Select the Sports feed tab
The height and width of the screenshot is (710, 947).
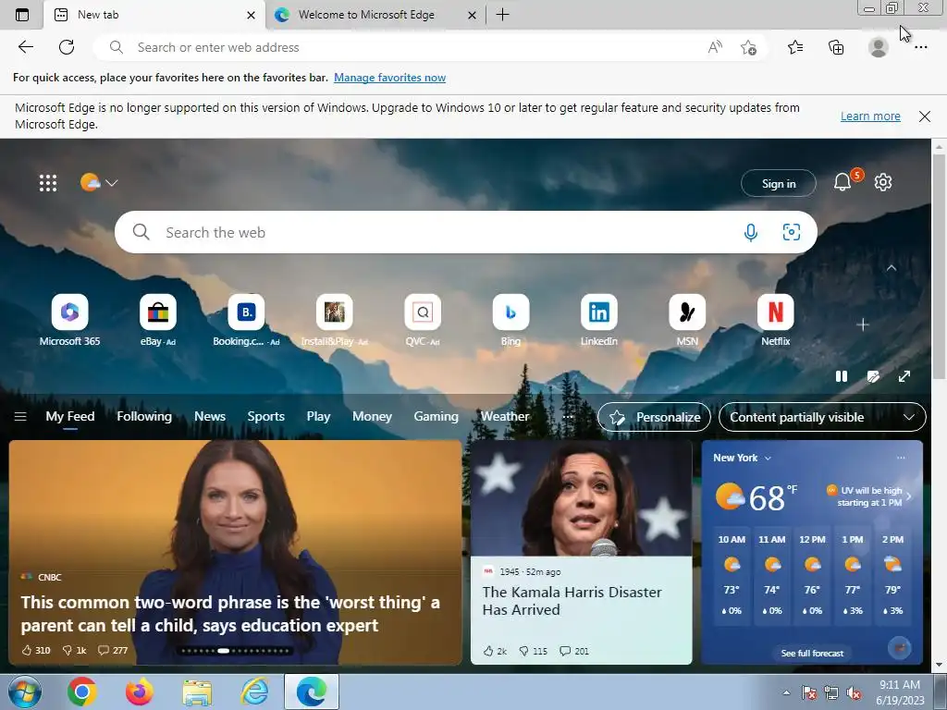(265, 417)
